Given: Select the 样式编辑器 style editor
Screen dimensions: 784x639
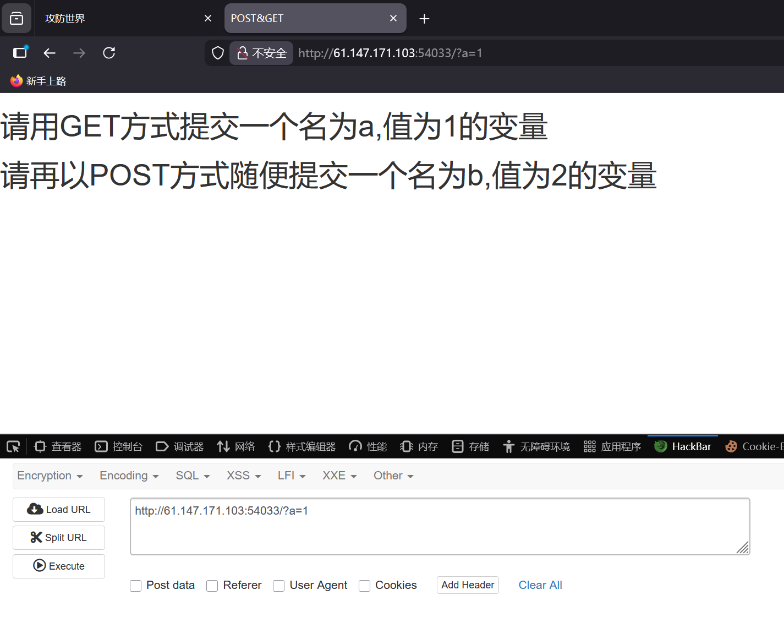Looking at the screenshot, I should 301,446.
